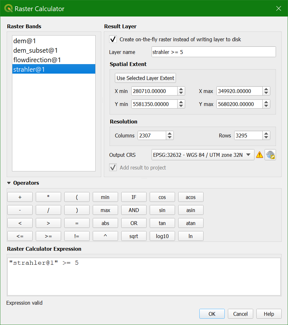Open the Output CRS dropdown
Viewport: 288px width, 325px height.
point(203,155)
